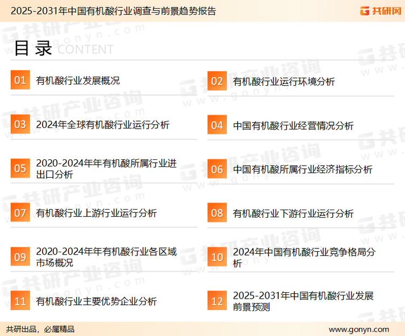
Task: Click the CONTENT heading text
Action: (85, 49)
